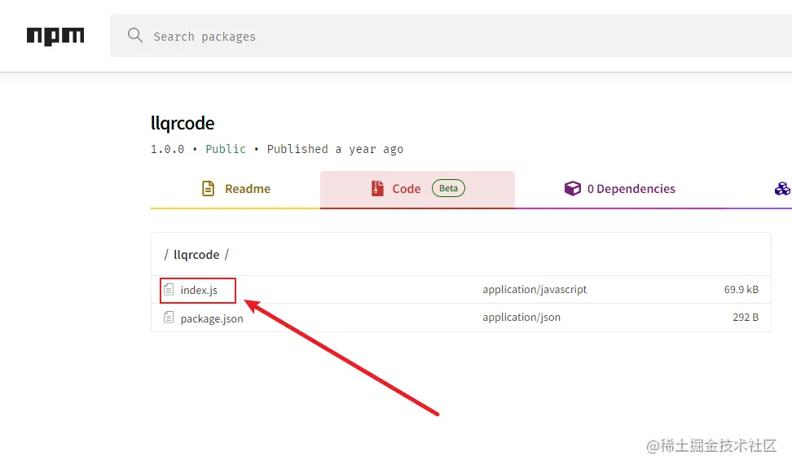Image resolution: width=792 pixels, height=469 pixels.
Task: Click the 69.9 kB file size
Action: (x=741, y=290)
